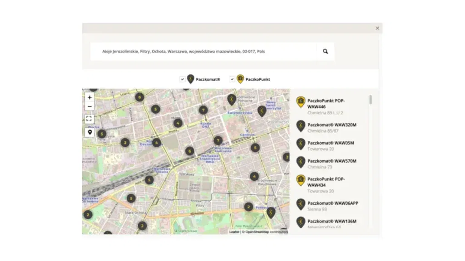Zoom in on the map

[x=89, y=97]
